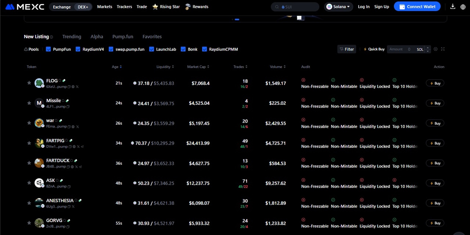Sort by Market Cap column

[198, 67]
